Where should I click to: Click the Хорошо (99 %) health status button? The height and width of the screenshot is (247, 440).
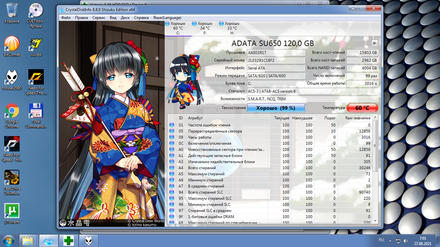[x=276, y=108]
